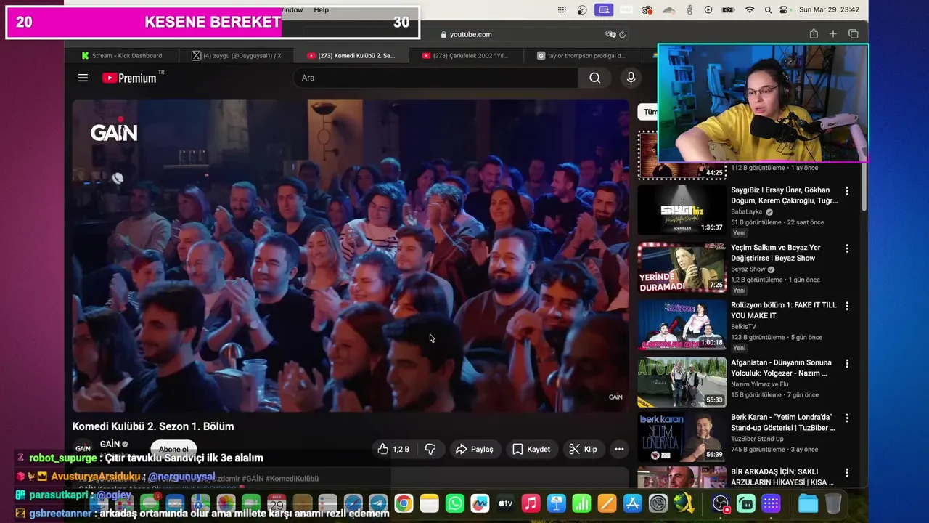This screenshot has height=523, width=929.
Task: Dislike the video with thumbs-down button
Action: click(x=430, y=449)
